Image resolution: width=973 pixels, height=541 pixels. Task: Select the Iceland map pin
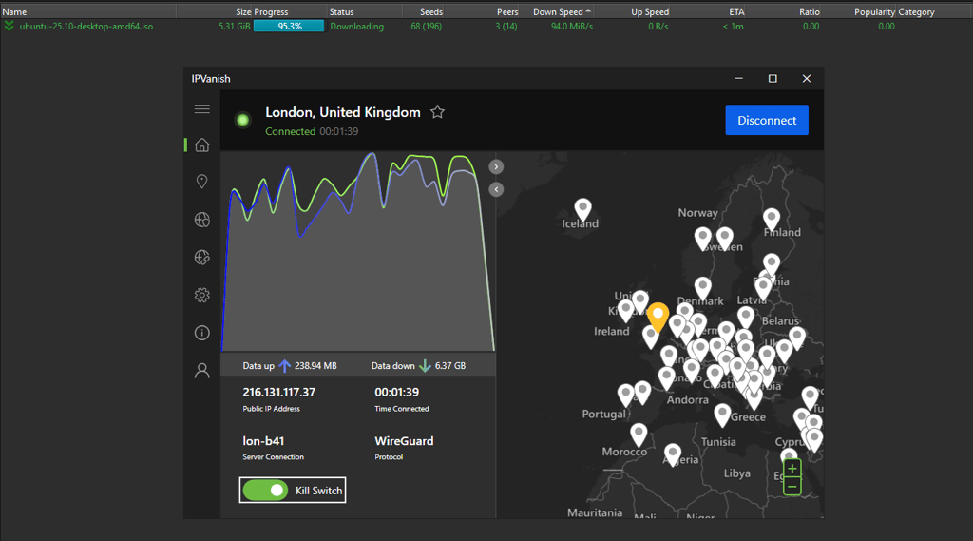coord(582,210)
